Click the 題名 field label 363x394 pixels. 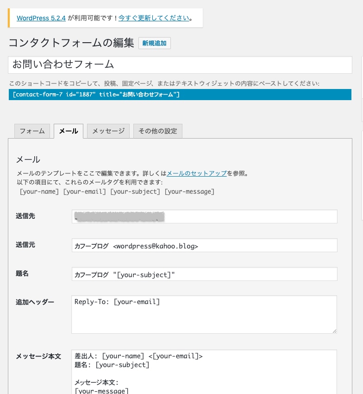22,273
